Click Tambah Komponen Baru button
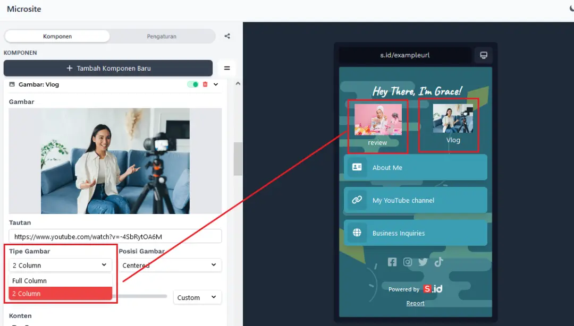Viewport: 574px width, 326px height. [x=108, y=68]
